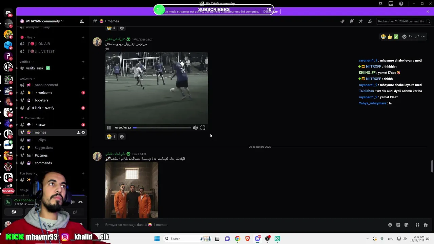
Task: Add a channel to the live category
Action: (x=83, y=37)
